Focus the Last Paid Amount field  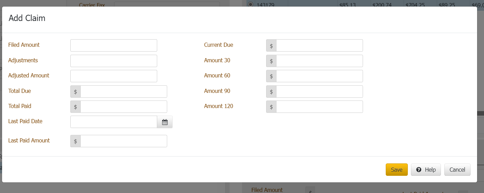[123, 141]
